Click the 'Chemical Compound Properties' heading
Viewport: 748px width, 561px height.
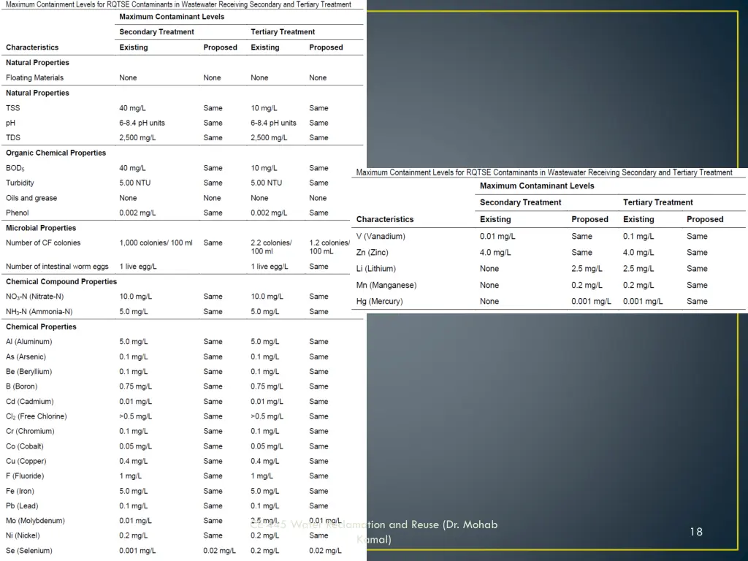(x=61, y=282)
